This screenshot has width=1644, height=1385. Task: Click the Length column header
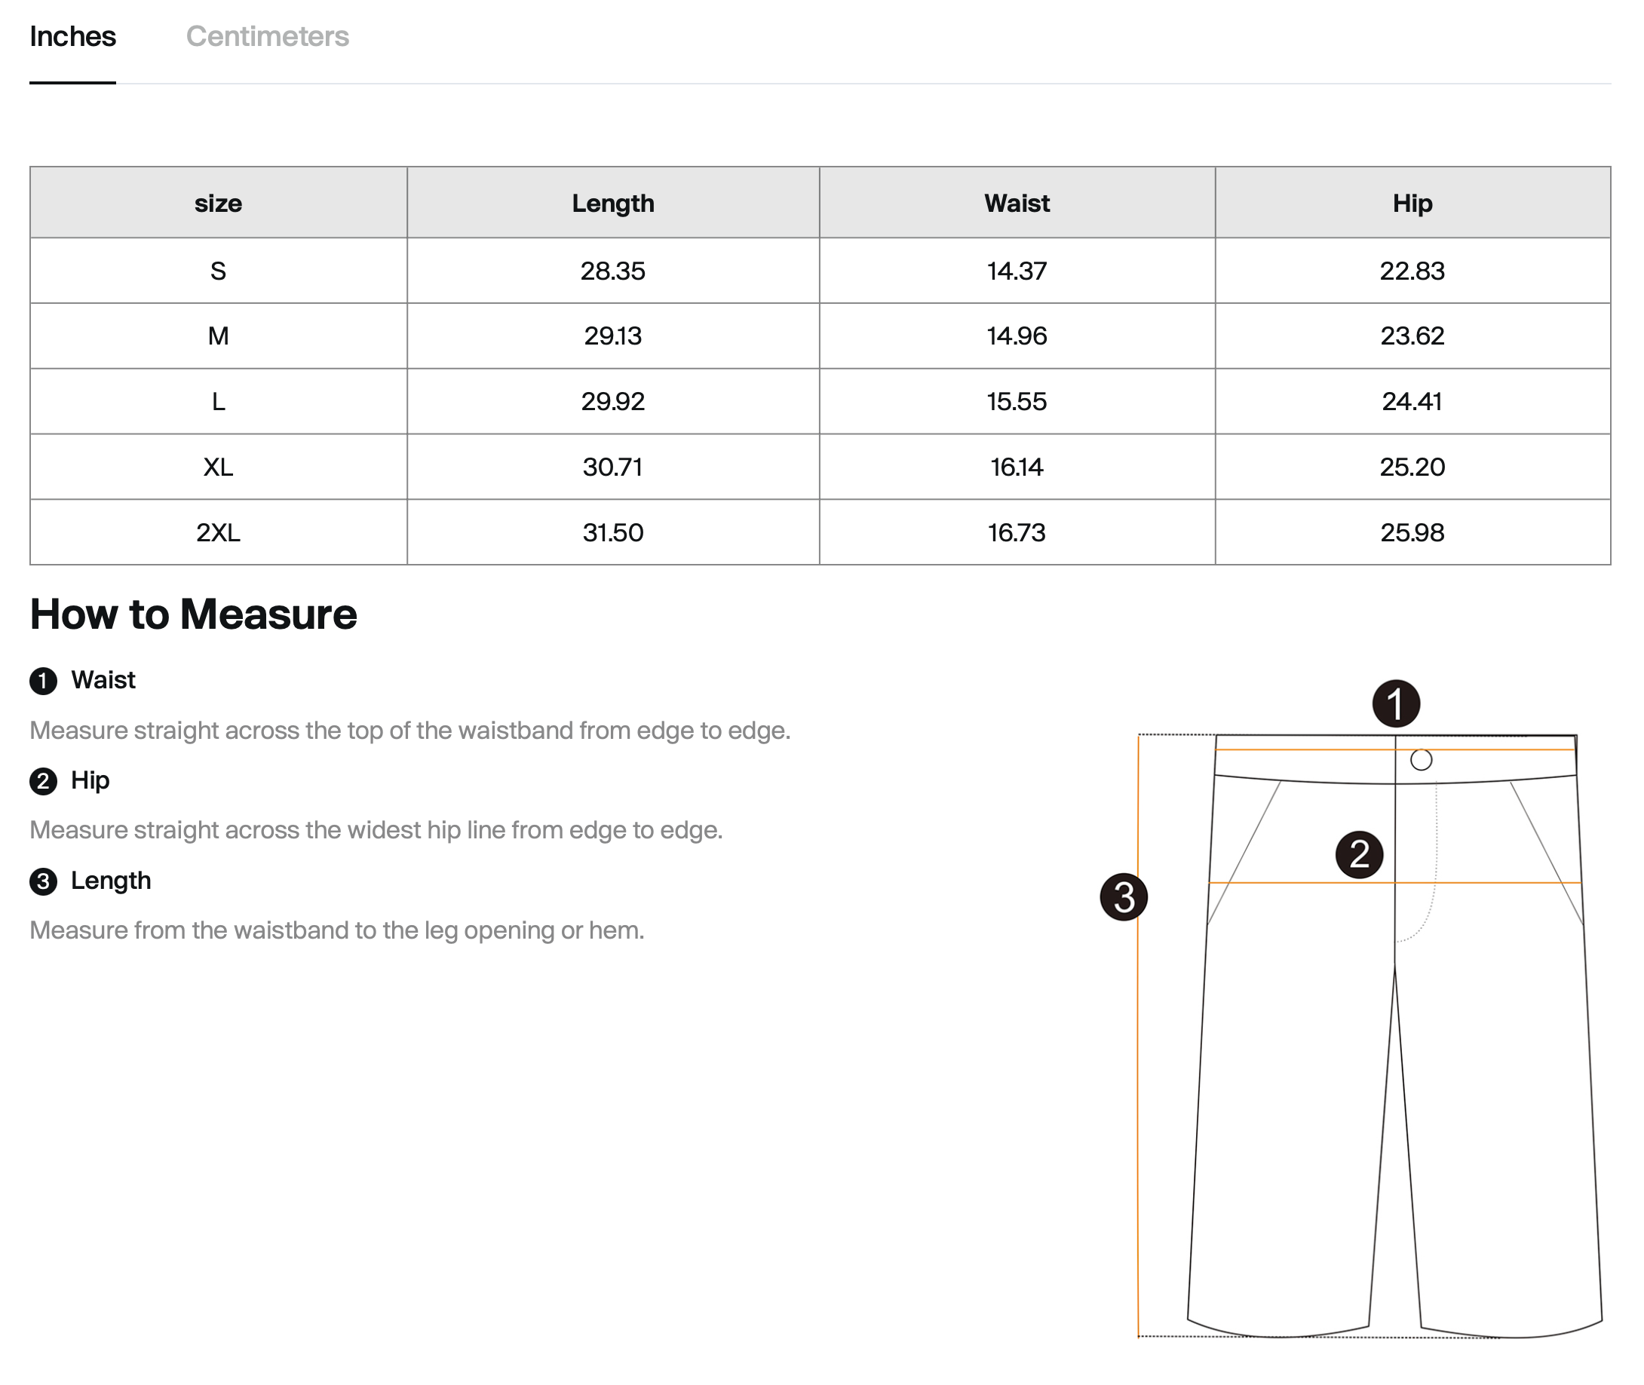612,204
